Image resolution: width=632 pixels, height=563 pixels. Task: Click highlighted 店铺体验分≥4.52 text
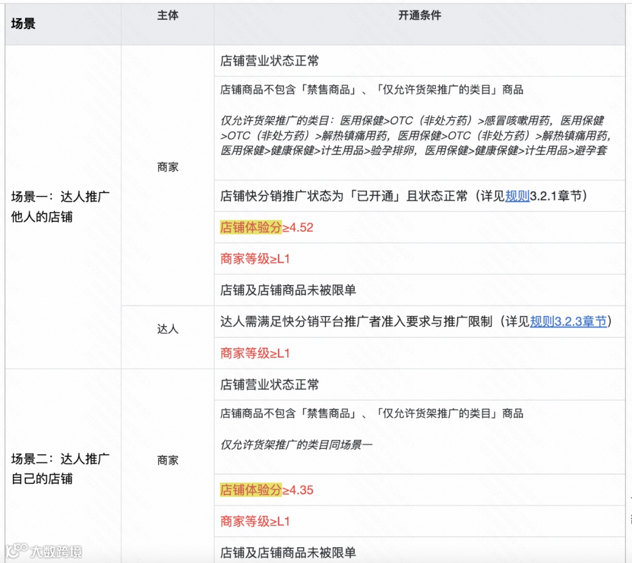(266, 227)
